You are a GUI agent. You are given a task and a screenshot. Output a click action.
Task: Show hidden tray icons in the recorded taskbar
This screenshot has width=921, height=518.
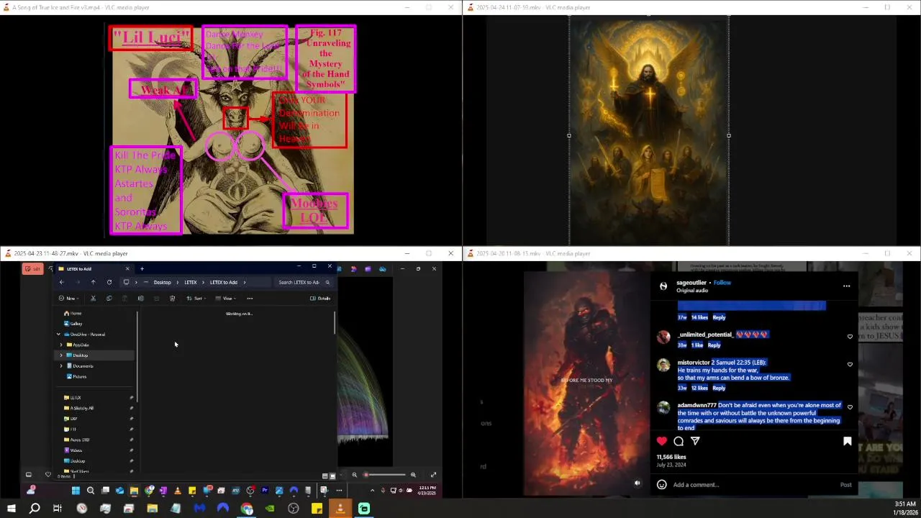point(372,491)
